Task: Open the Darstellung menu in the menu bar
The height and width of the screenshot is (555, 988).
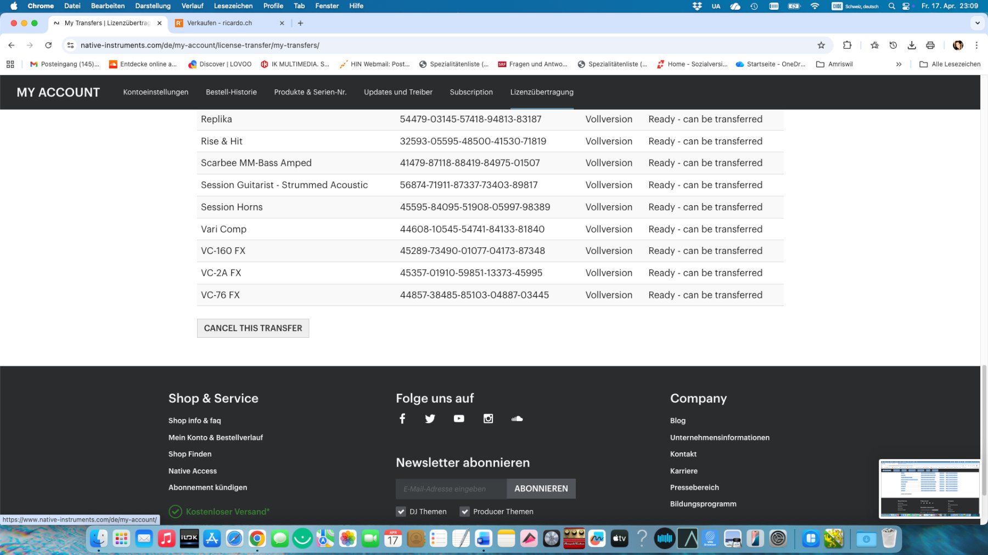Action: tap(153, 6)
